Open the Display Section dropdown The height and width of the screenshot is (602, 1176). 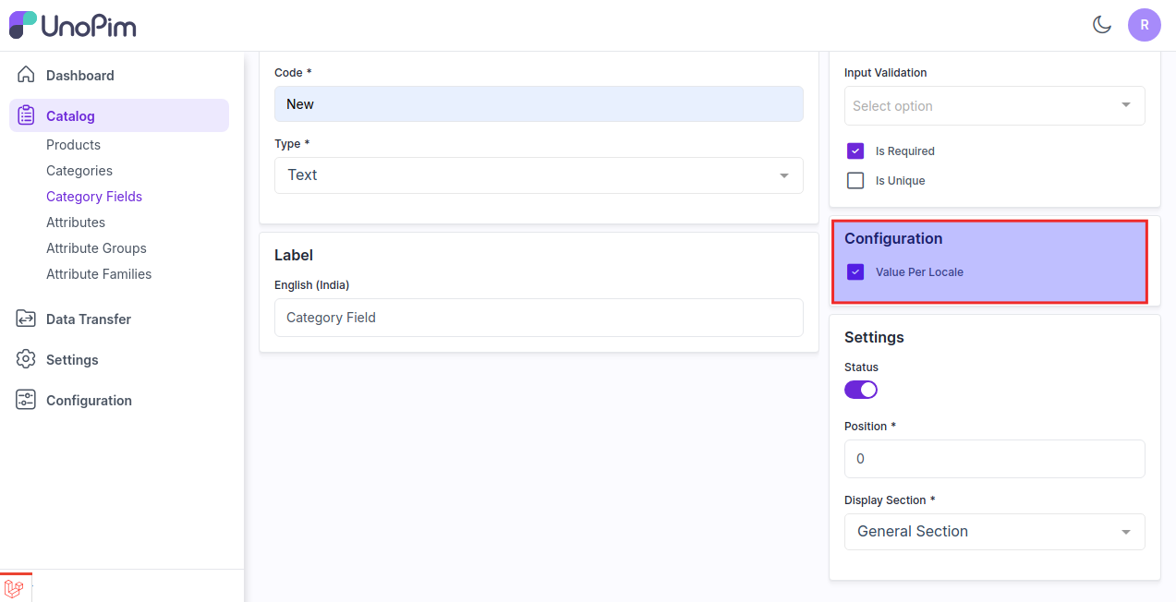(994, 532)
